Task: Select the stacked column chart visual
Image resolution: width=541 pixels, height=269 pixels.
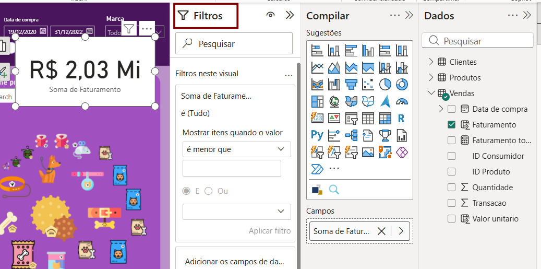Action: pos(334,51)
